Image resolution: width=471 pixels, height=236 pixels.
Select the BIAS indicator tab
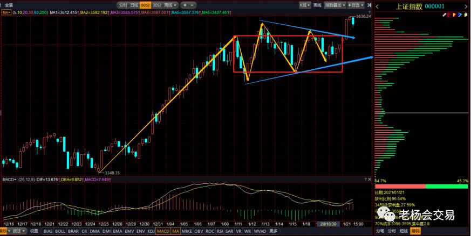(x=48, y=231)
